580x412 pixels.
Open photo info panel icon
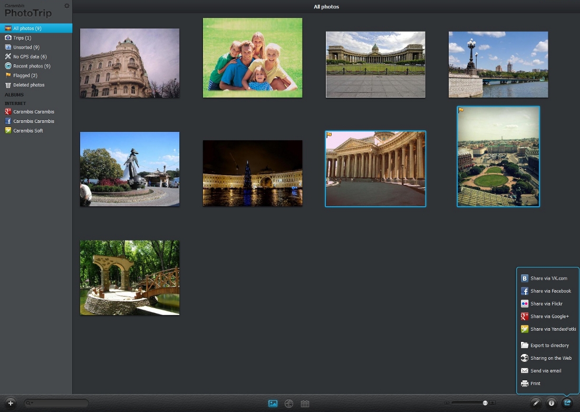(x=552, y=403)
